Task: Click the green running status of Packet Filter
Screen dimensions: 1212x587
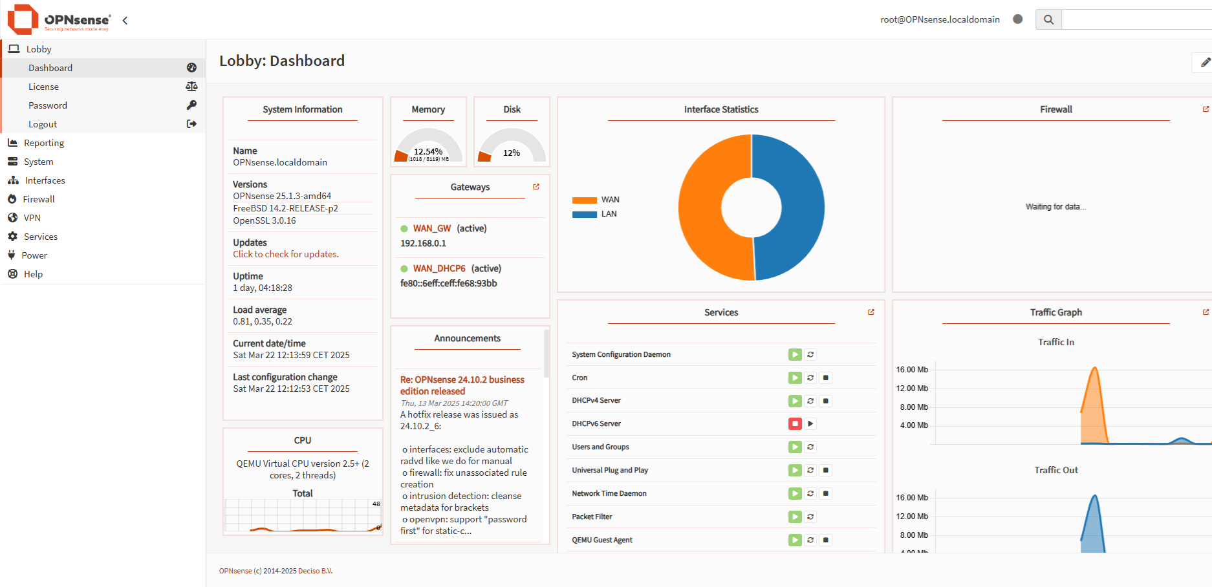Action: (795, 517)
